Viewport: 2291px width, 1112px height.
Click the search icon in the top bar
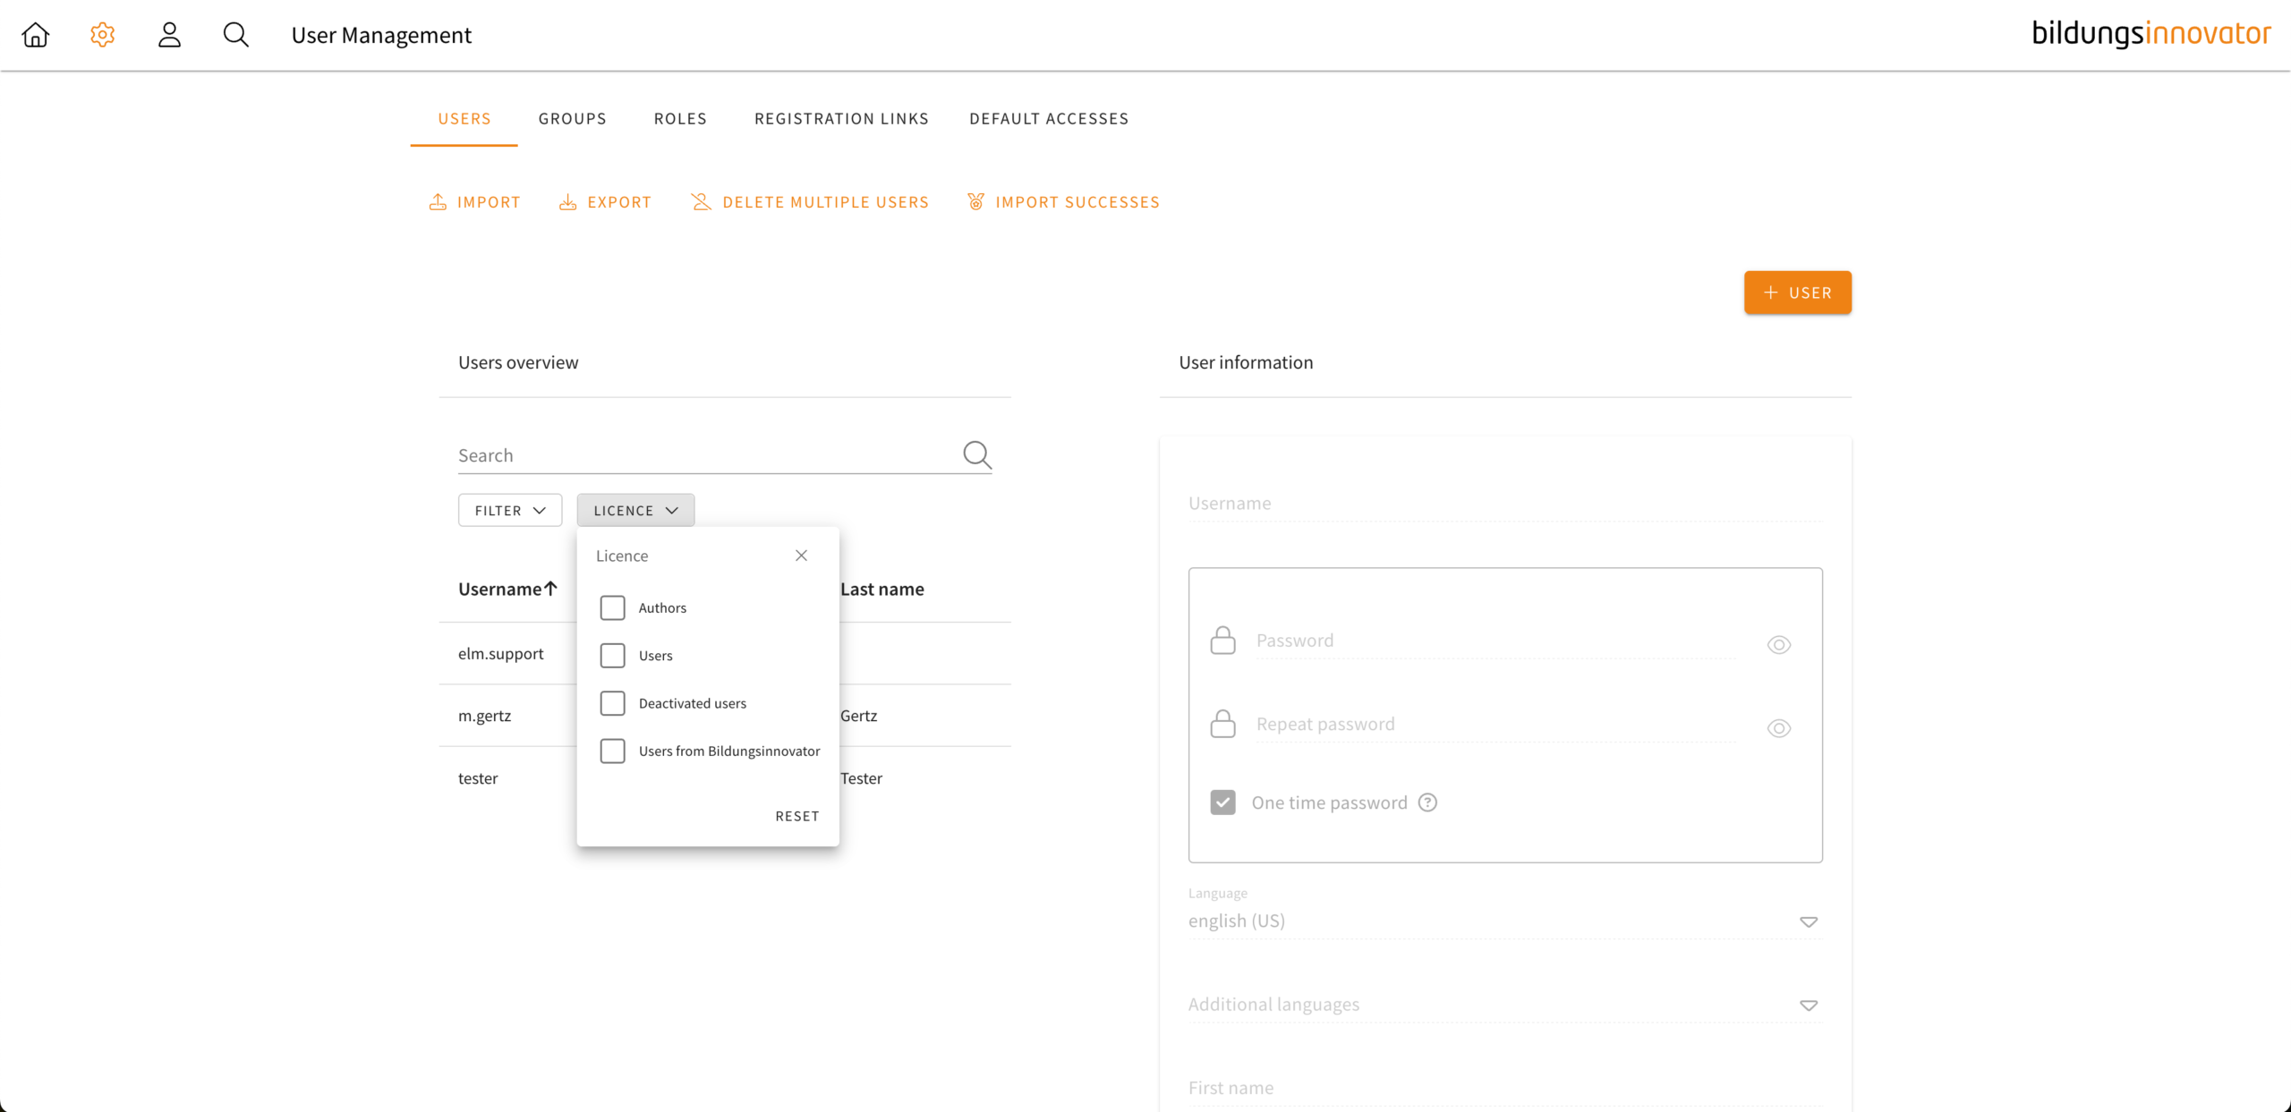pos(235,34)
